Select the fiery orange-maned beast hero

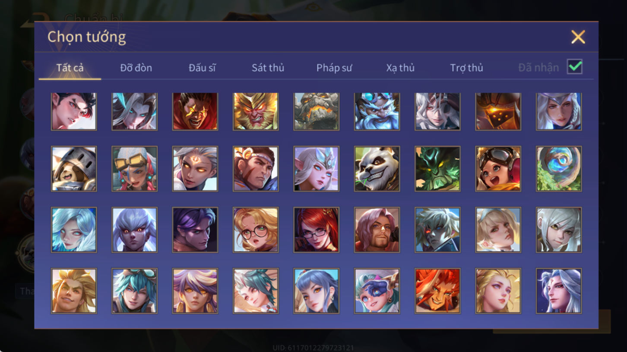(437, 291)
